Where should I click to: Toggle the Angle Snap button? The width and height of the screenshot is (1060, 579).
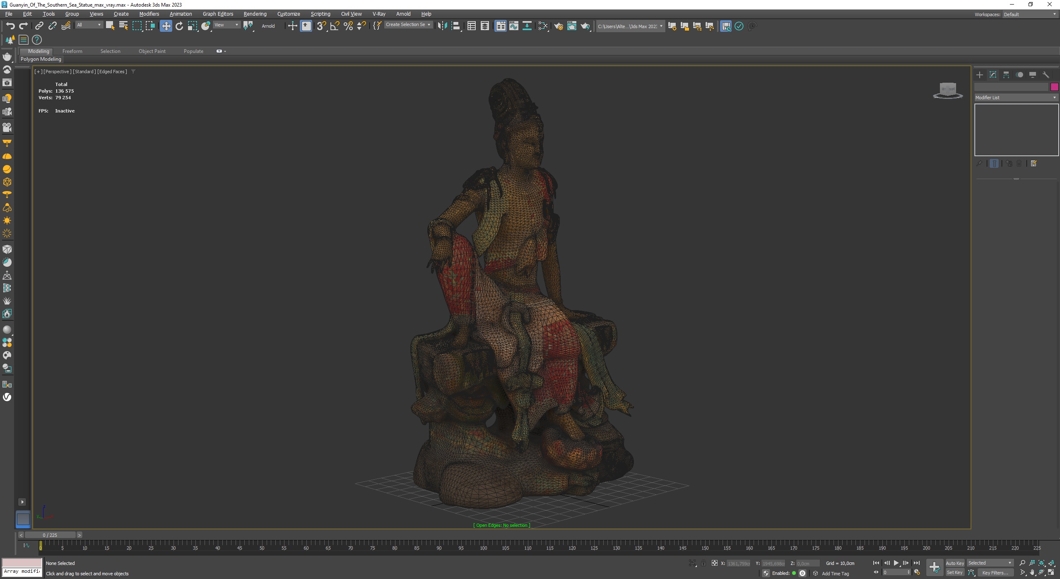tap(335, 26)
